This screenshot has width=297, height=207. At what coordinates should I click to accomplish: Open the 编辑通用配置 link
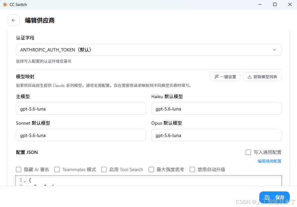(x=269, y=161)
